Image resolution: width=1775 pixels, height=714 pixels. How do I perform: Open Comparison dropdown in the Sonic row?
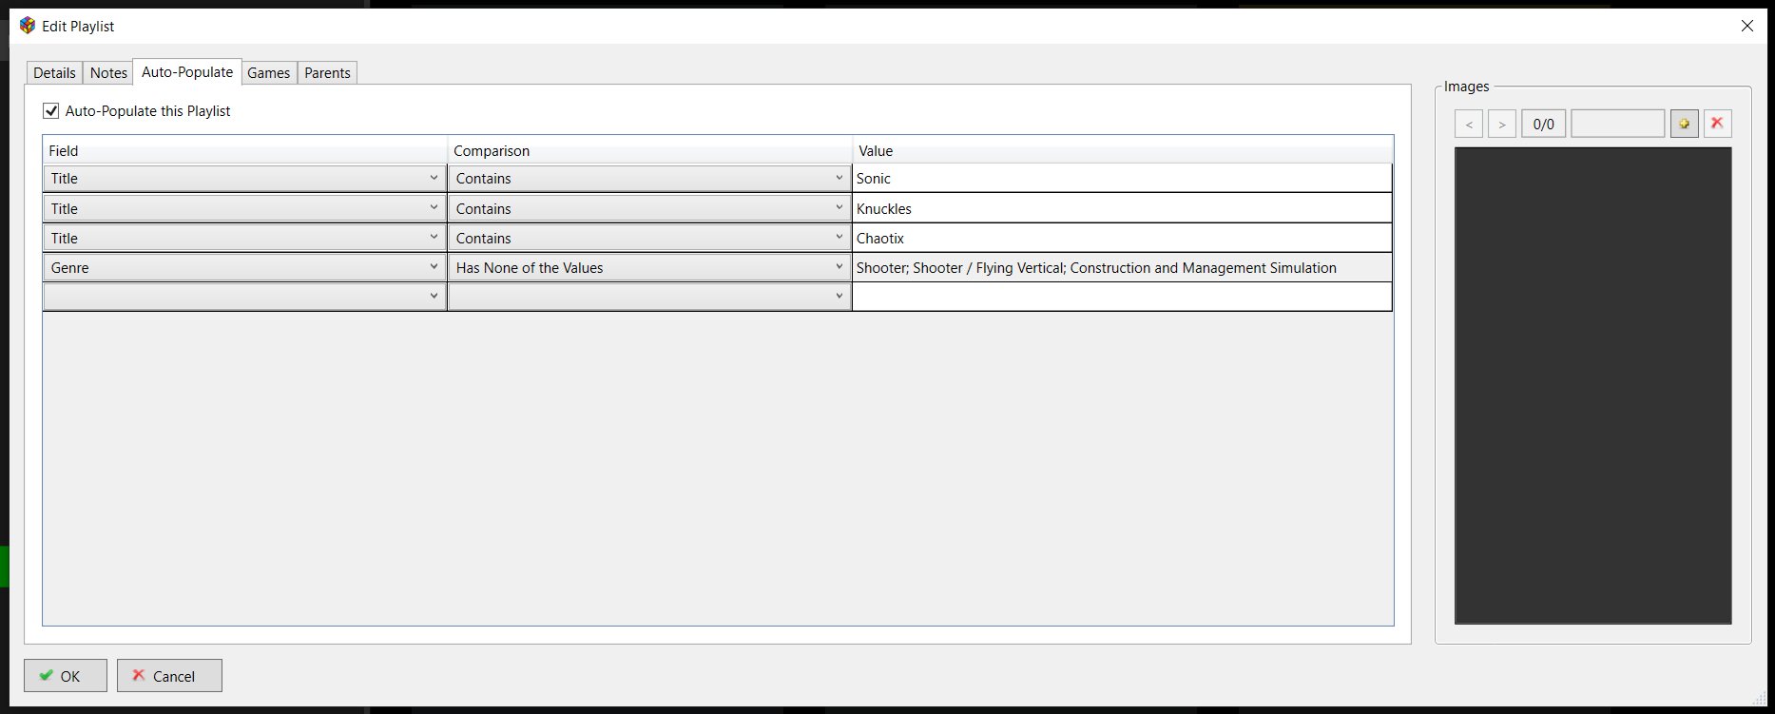point(649,178)
